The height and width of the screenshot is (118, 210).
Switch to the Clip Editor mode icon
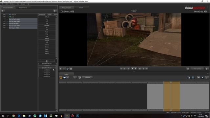61,78
